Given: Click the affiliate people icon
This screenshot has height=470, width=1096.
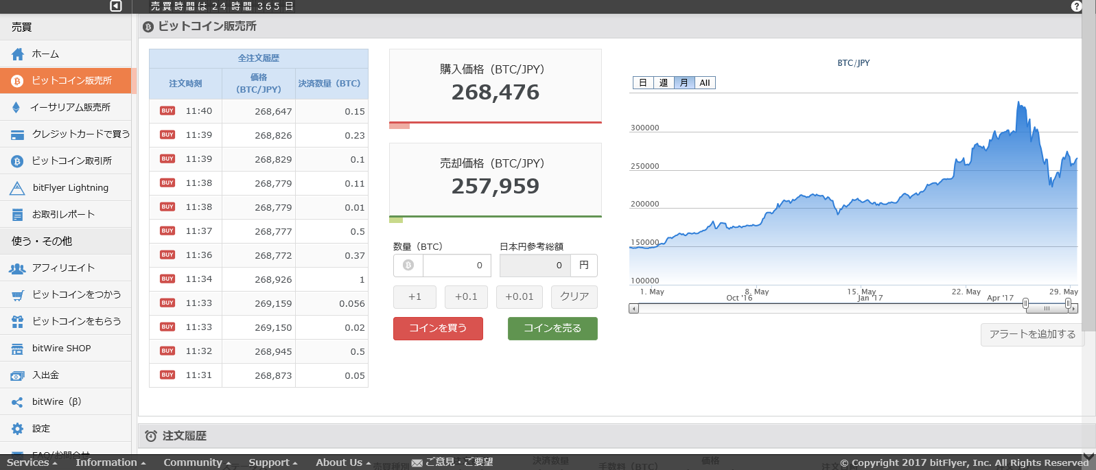Looking at the screenshot, I should (x=18, y=268).
